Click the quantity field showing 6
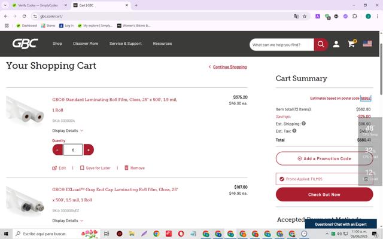This screenshot has height=239, width=383. tap(73, 150)
